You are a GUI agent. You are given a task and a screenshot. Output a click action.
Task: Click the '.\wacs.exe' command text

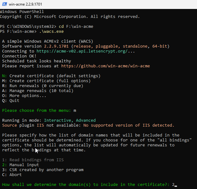pos(51,31)
